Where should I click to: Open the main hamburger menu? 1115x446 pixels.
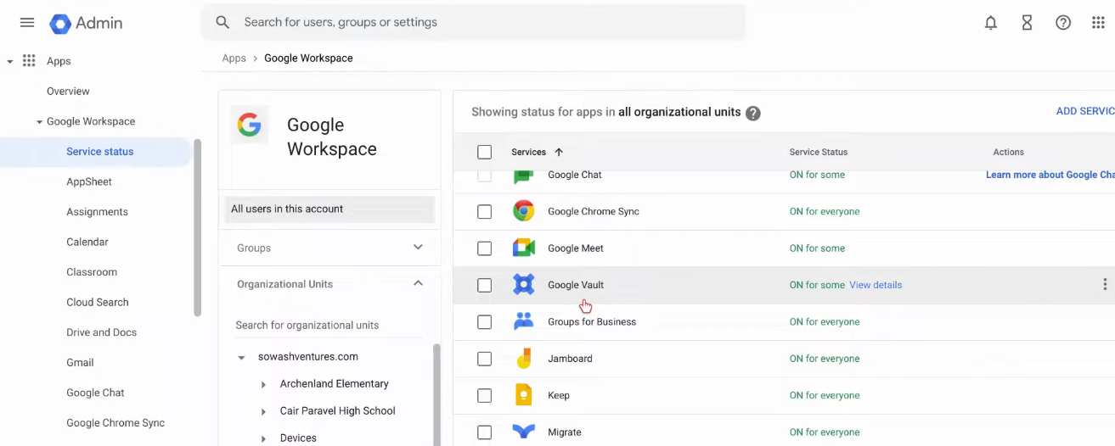[x=27, y=23]
